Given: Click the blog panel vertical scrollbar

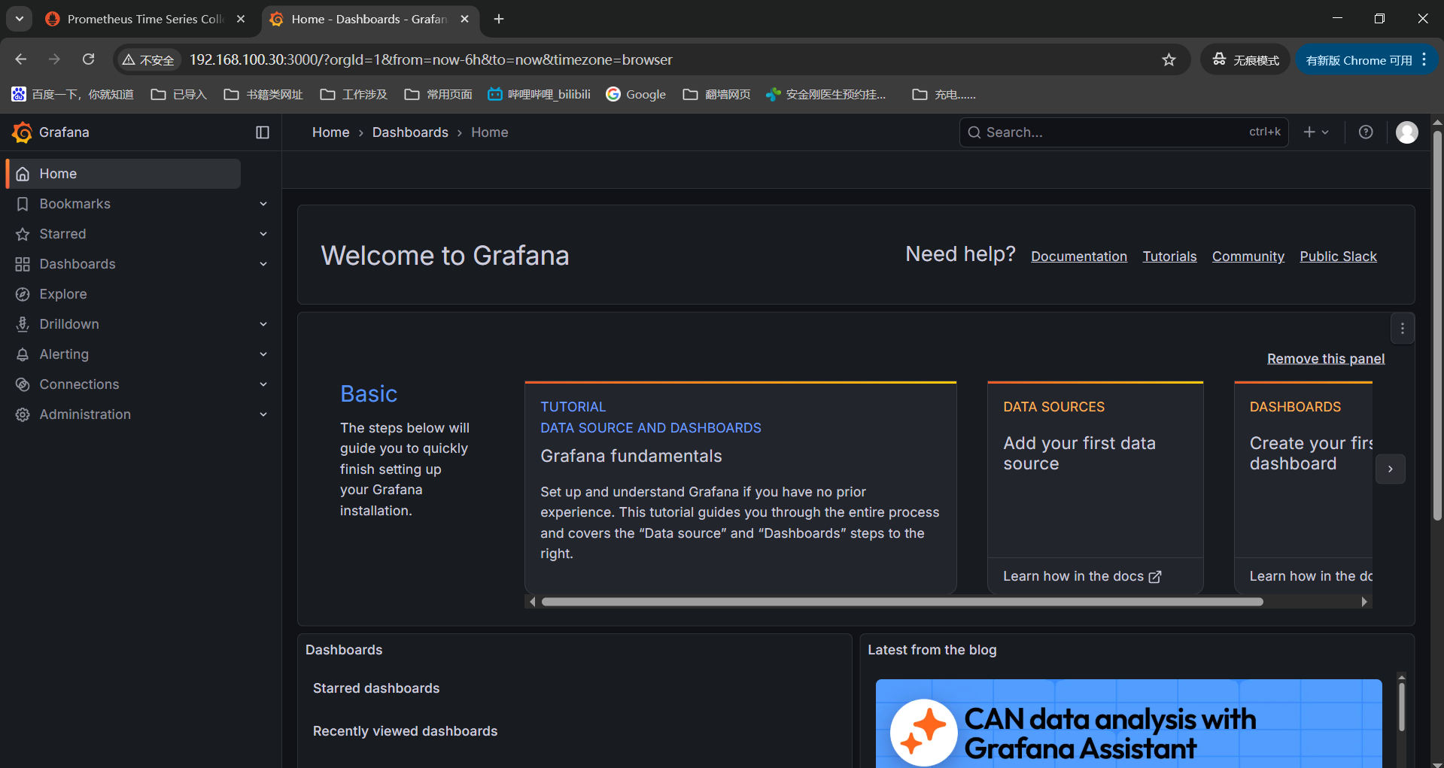Looking at the screenshot, I should (x=1401, y=707).
